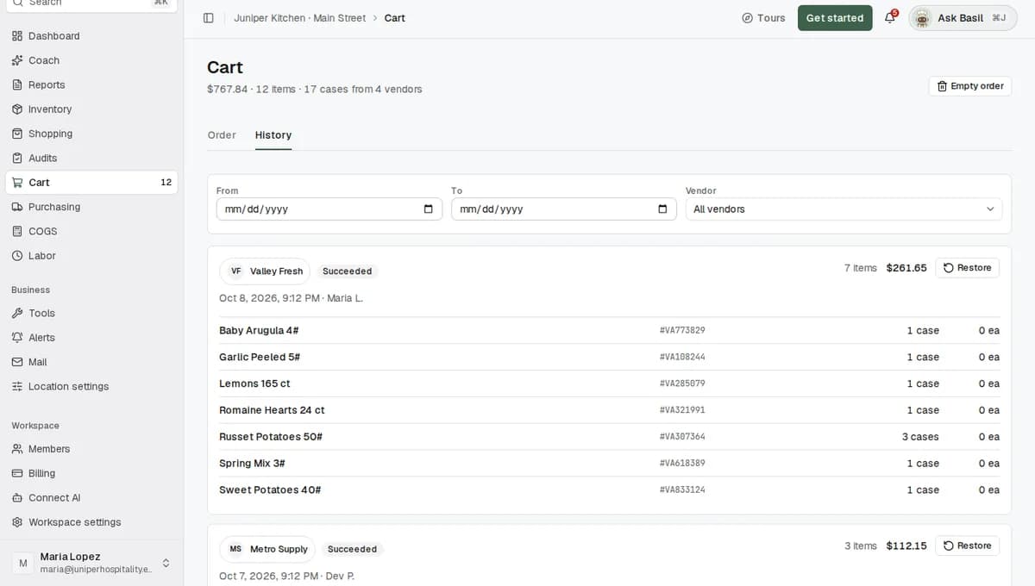Open Billing page

coord(91,473)
